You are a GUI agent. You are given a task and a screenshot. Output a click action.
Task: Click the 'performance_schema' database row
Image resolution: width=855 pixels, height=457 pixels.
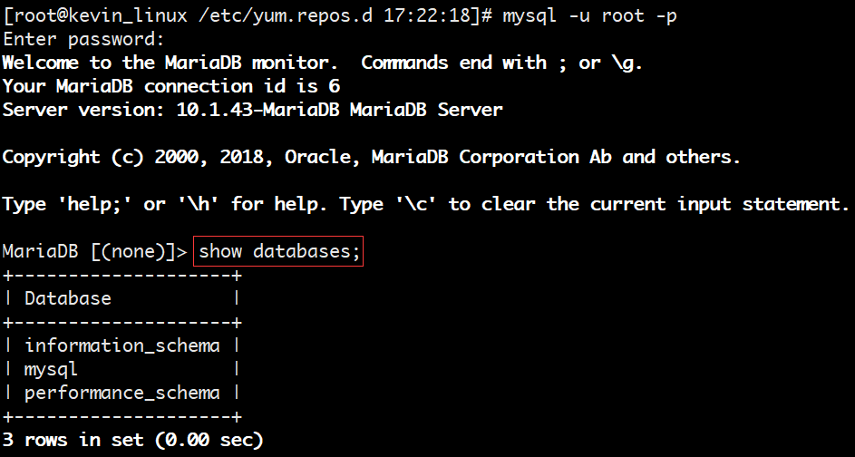tap(122, 394)
